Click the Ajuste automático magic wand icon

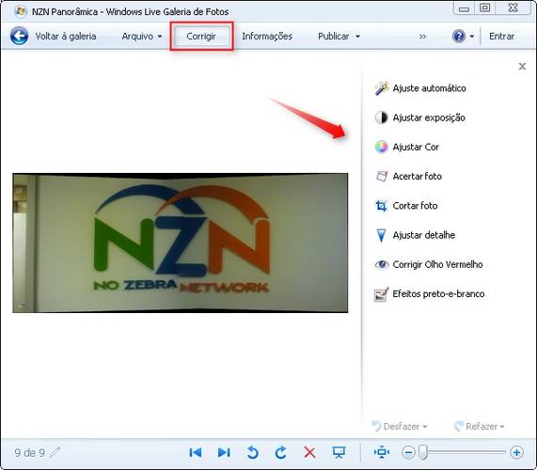(x=381, y=88)
